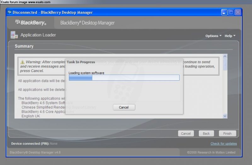Maximize the Desktop Manager window
Image resolution: width=252 pixels, height=165 pixels.
coord(231,12)
